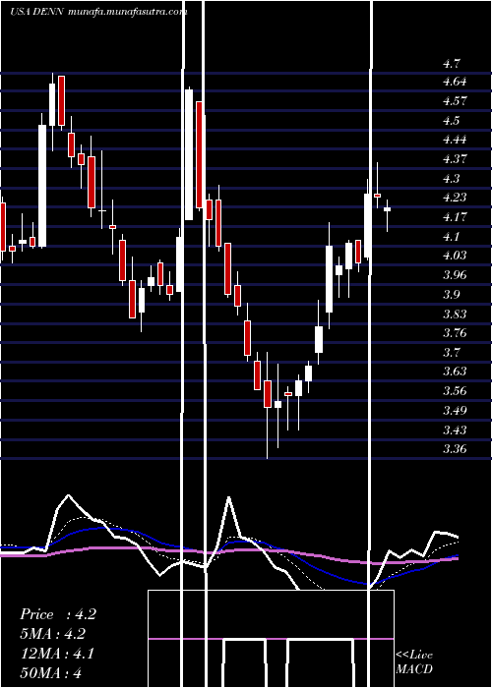Viewport: 492px width, 688px height.
Task: Select the 3.36 price axis label
Action: pos(455,449)
